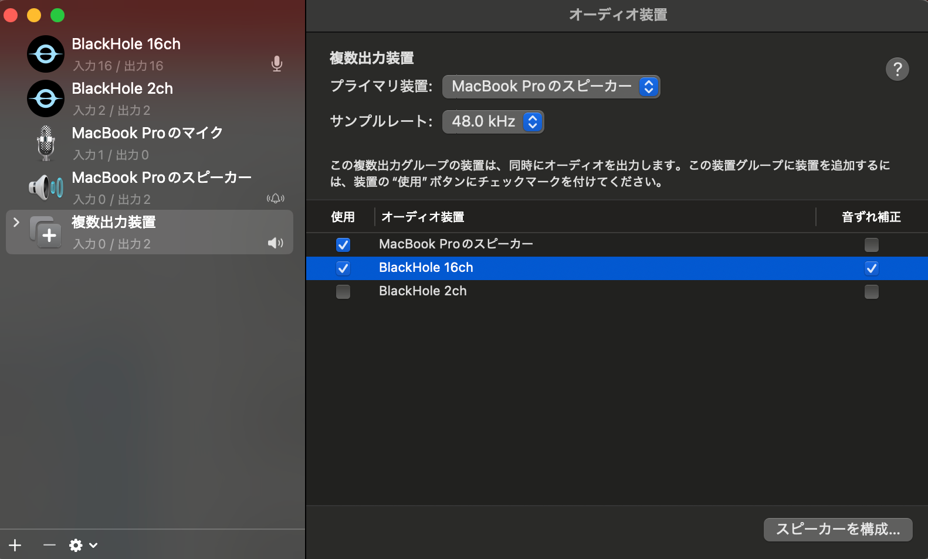The height and width of the screenshot is (559, 928).
Task: Click the alert sound output bell icon
Action: click(276, 199)
